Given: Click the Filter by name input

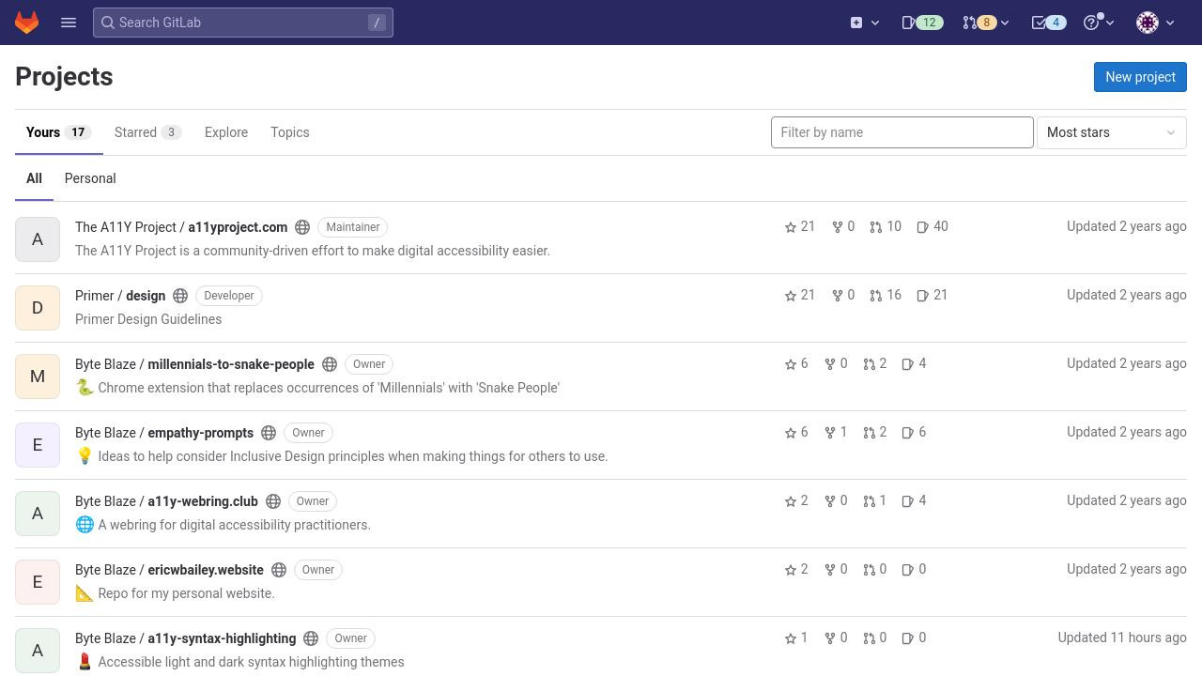Looking at the screenshot, I should point(901,132).
